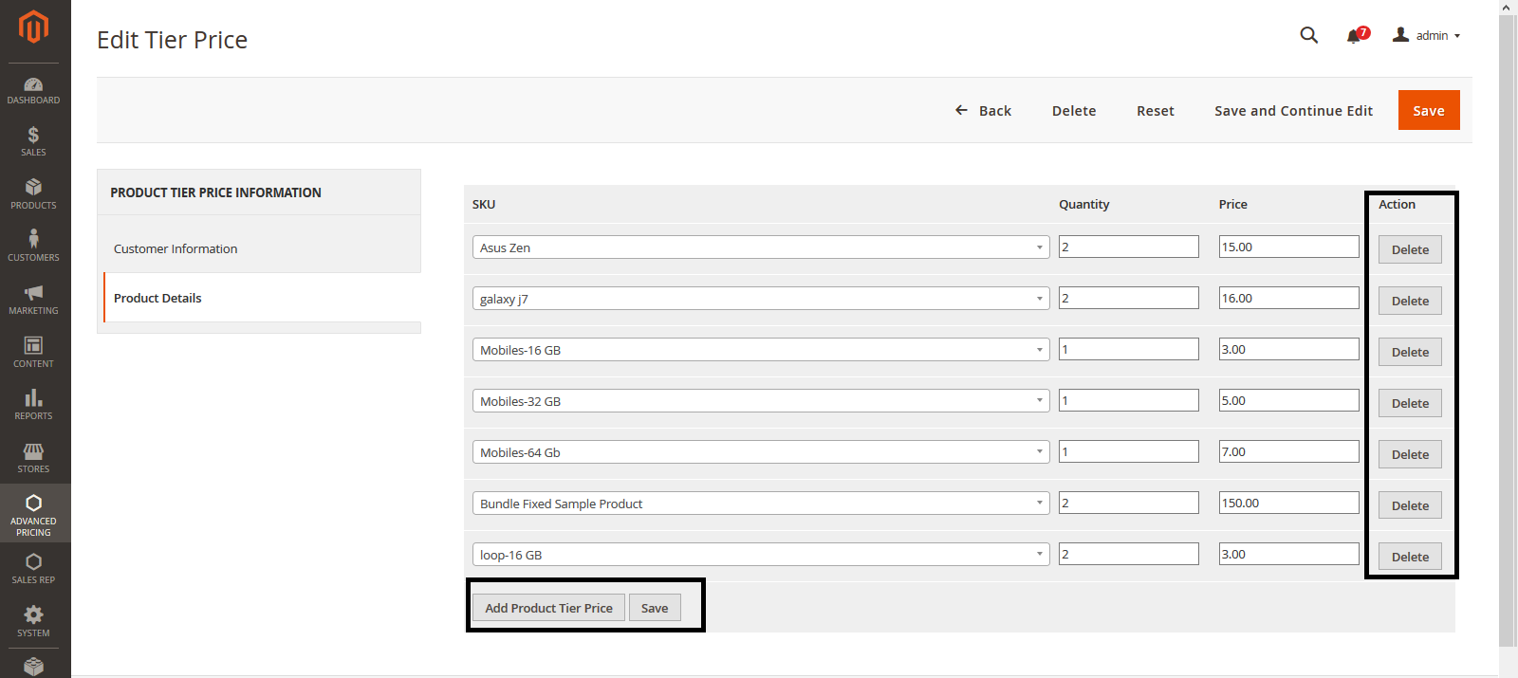The width and height of the screenshot is (1518, 678).
Task: Click quantity field for loop-16 GB
Action: click(x=1129, y=554)
